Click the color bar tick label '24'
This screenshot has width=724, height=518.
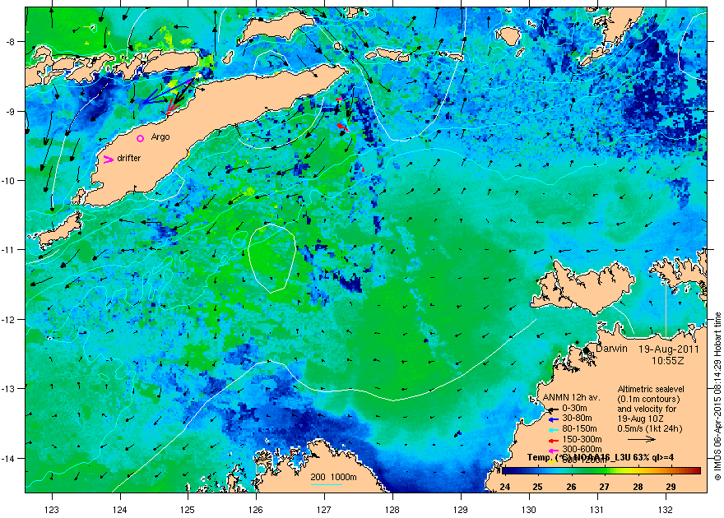pyautogui.click(x=504, y=487)
